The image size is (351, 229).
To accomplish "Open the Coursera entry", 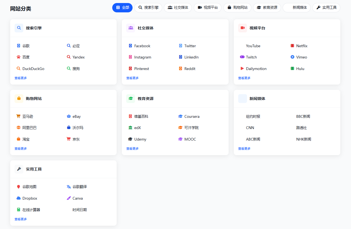I will [x=192, y=116].
